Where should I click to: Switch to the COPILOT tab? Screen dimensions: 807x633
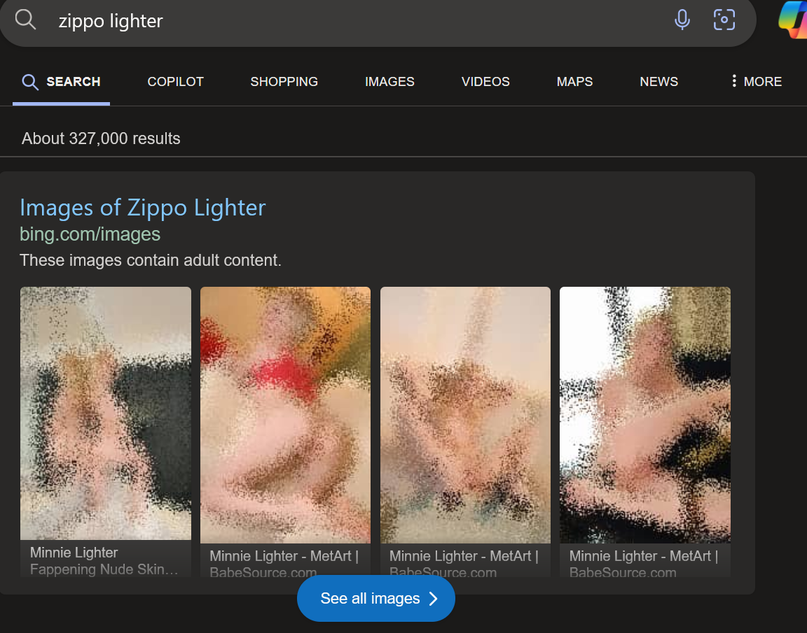pos(176,82)
